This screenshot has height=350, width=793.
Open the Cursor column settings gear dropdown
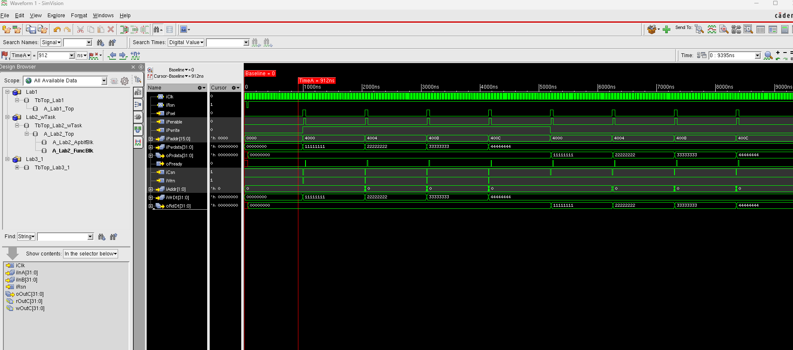(235, 88)
